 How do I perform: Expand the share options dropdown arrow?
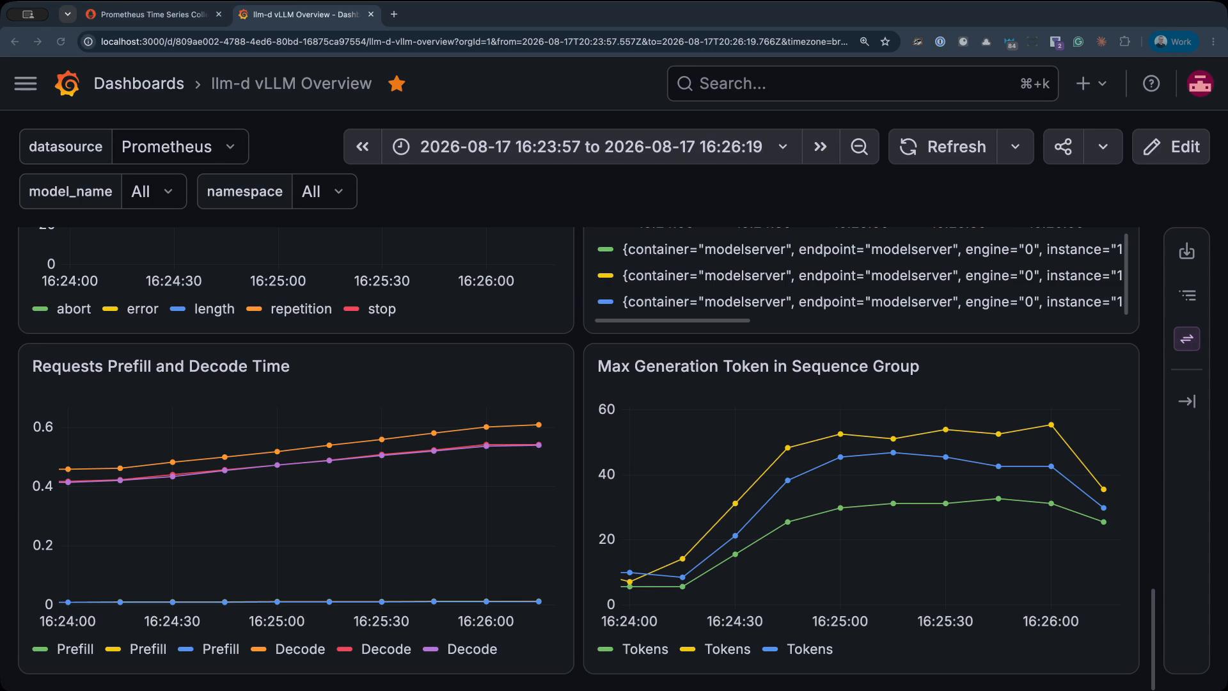click(1103, 147)
